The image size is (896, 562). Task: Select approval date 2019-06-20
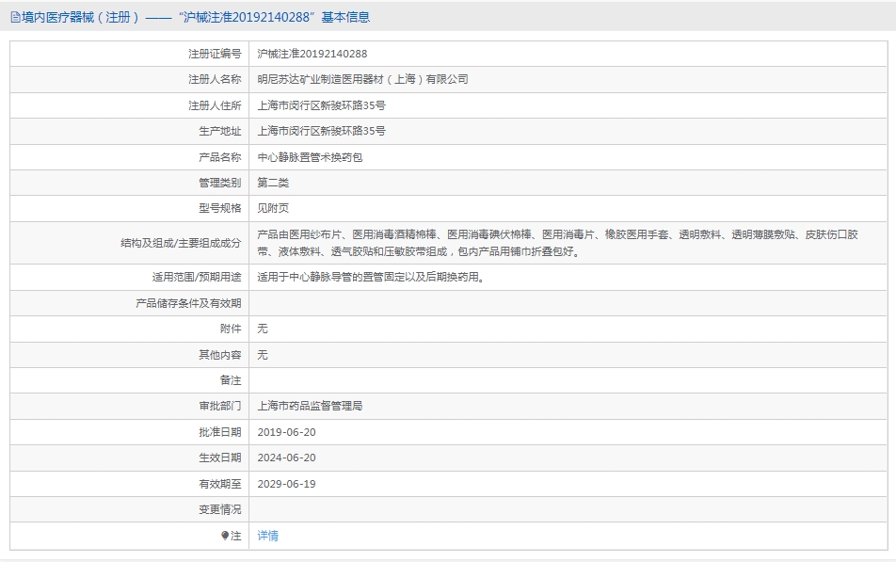286,432
